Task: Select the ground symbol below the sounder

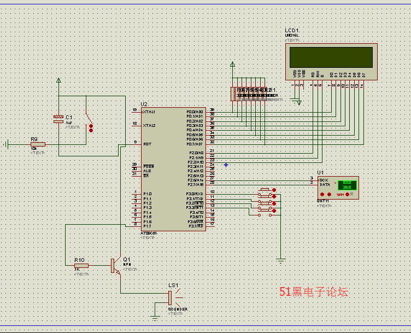Action: 155,318
